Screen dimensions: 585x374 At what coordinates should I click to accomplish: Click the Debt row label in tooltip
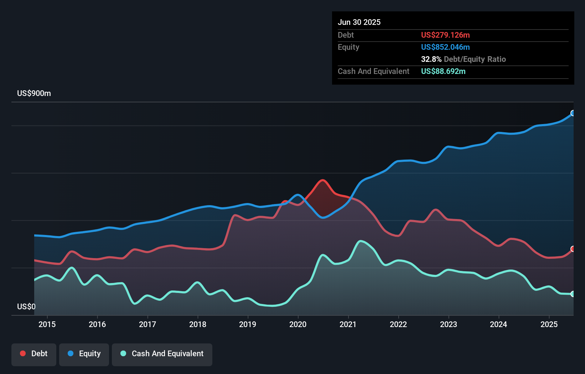tap(346, 35)
